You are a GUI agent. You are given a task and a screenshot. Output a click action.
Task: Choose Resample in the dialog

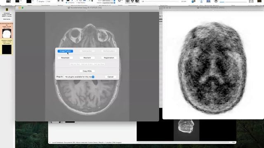point(65,58)
